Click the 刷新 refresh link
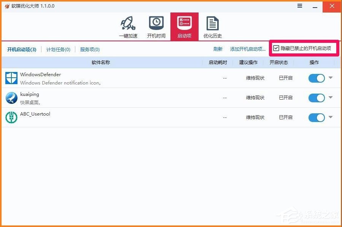This screenshot has height=227, width=342. tap(218, 49)
